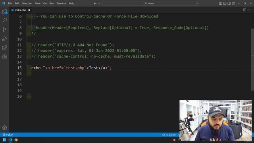
Task: Click the '404 Not Found' commented header line
Action: (73, 45)
